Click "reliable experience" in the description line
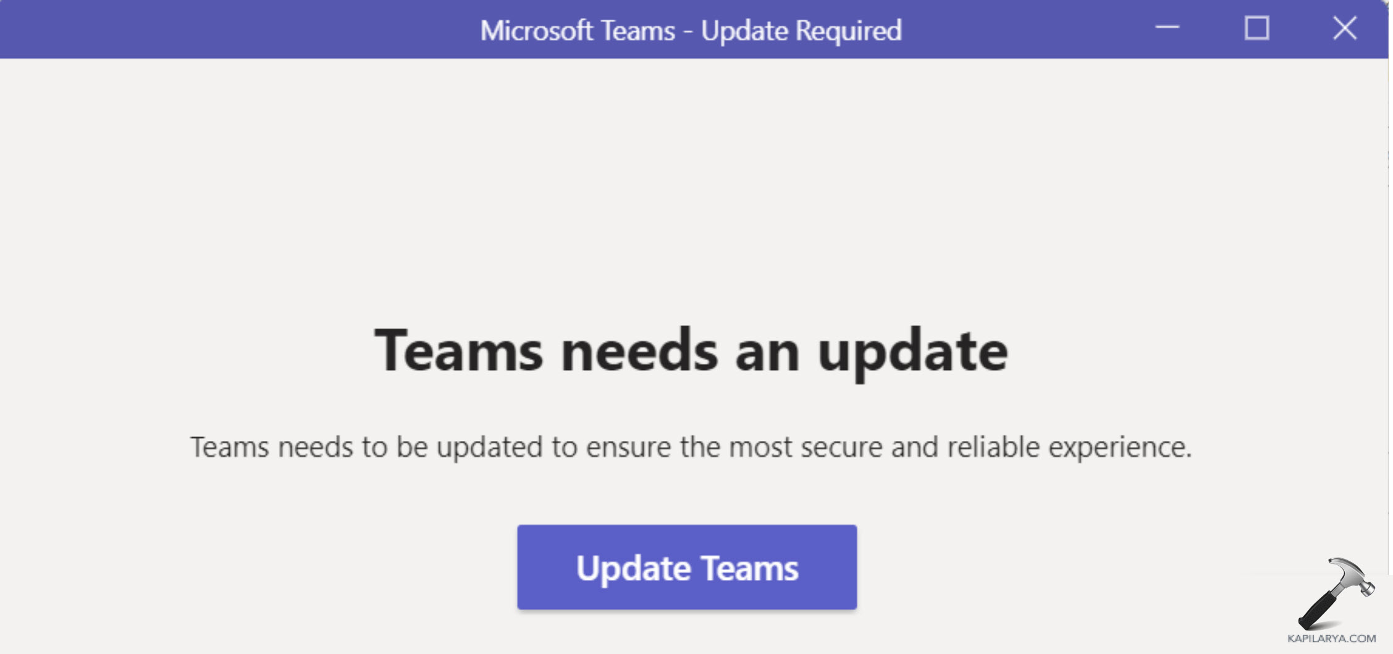Screen dimensions: 1393x654 [x=1069, y=447]
